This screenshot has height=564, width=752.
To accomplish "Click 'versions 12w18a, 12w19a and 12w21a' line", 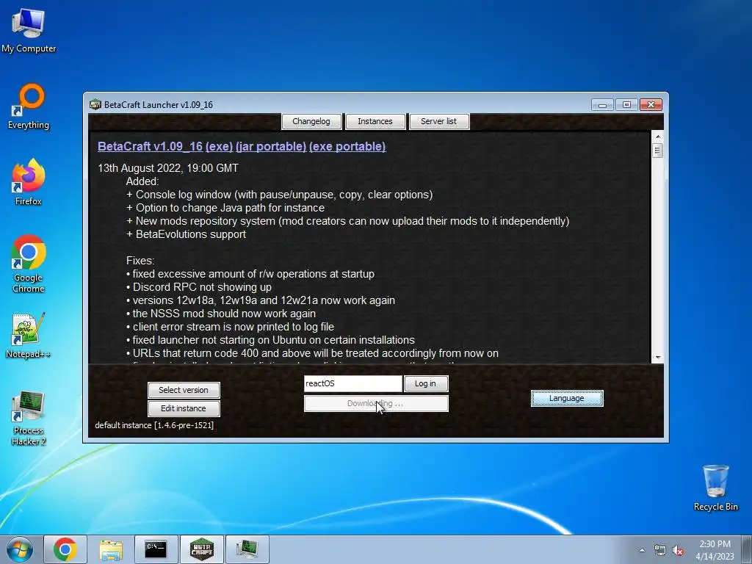I will click(x=261, y=300).
